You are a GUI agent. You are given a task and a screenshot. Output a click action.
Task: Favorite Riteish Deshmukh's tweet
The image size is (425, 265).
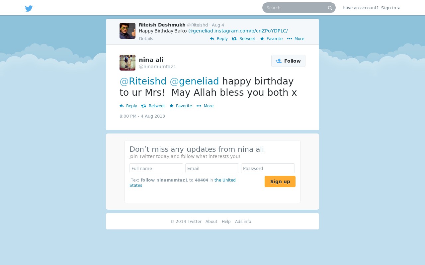coord(271,39)
